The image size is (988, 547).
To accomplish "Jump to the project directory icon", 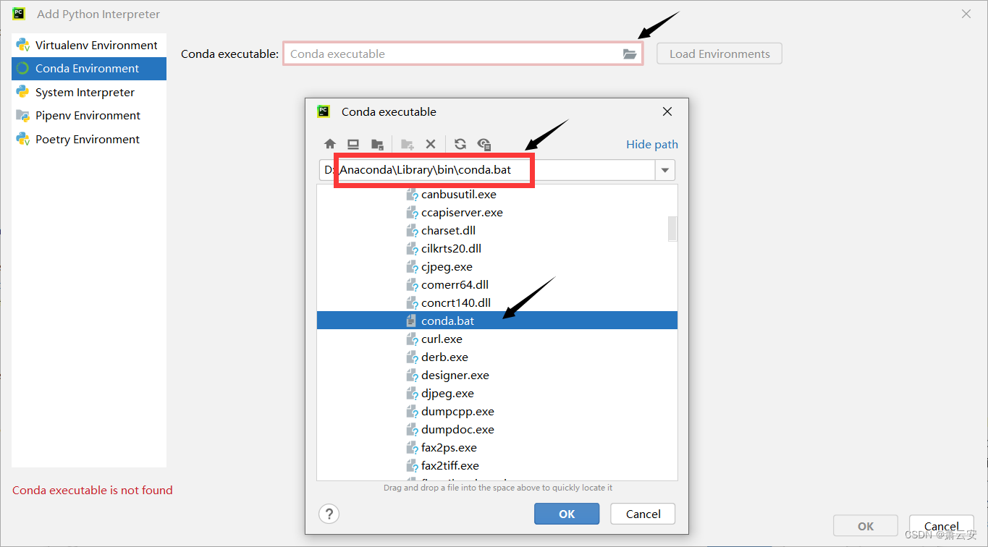I will (377, 144).
